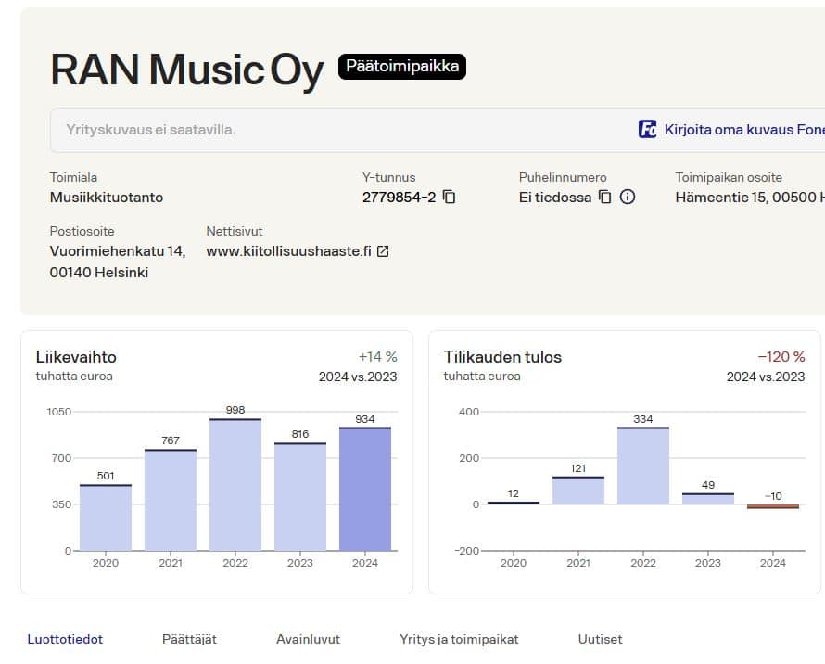Click the 2021 Tilikauden tulos bar (121)

(578, 491)
